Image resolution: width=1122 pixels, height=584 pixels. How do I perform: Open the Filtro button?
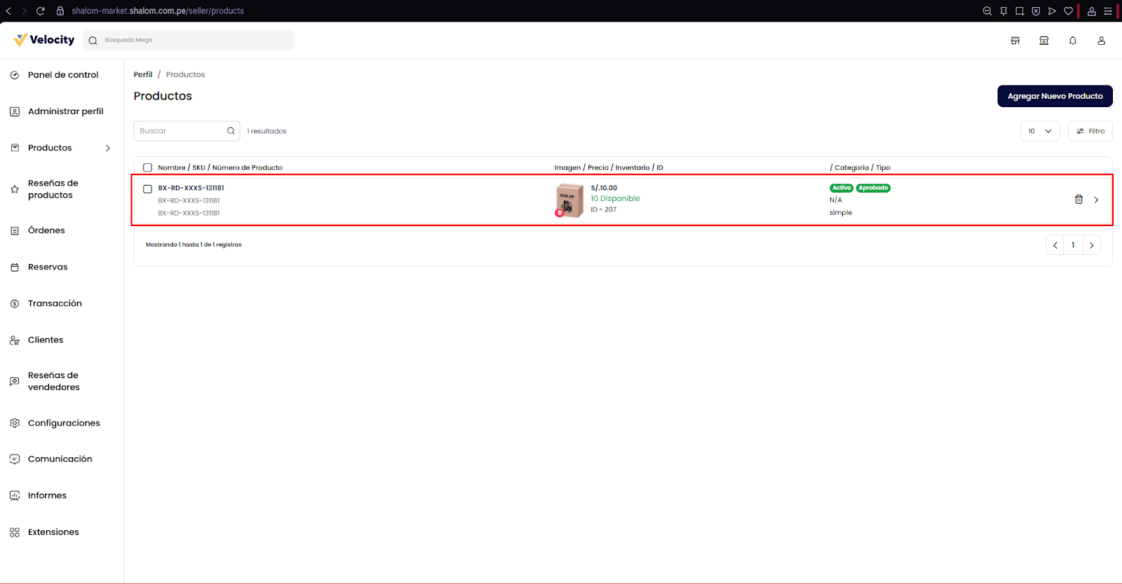1090,131
